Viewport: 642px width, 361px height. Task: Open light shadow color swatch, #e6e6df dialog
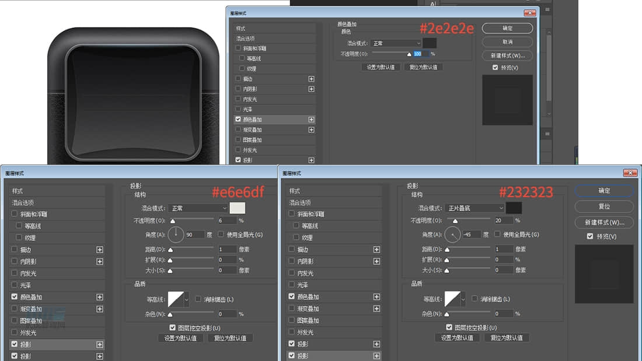point(237,208)
